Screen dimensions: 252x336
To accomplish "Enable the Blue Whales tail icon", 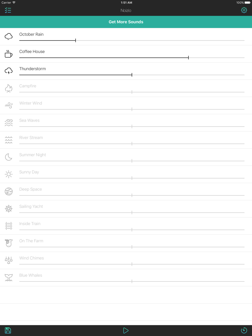I will [x=9, y=278].
